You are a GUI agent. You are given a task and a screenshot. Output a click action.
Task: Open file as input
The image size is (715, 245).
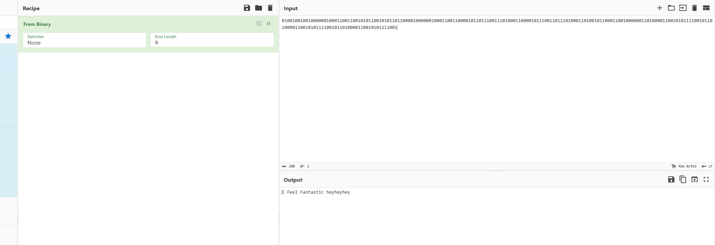(683, 8)
